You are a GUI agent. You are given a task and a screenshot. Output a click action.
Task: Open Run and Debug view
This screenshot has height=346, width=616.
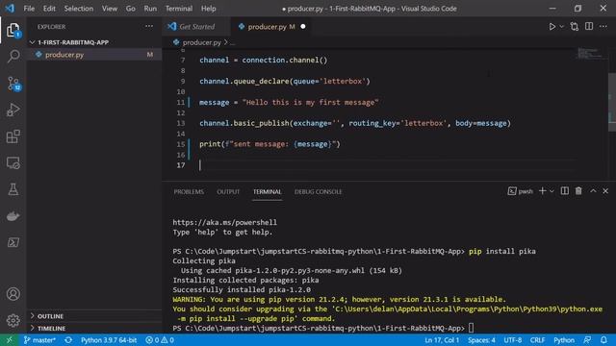coord(13,111)
